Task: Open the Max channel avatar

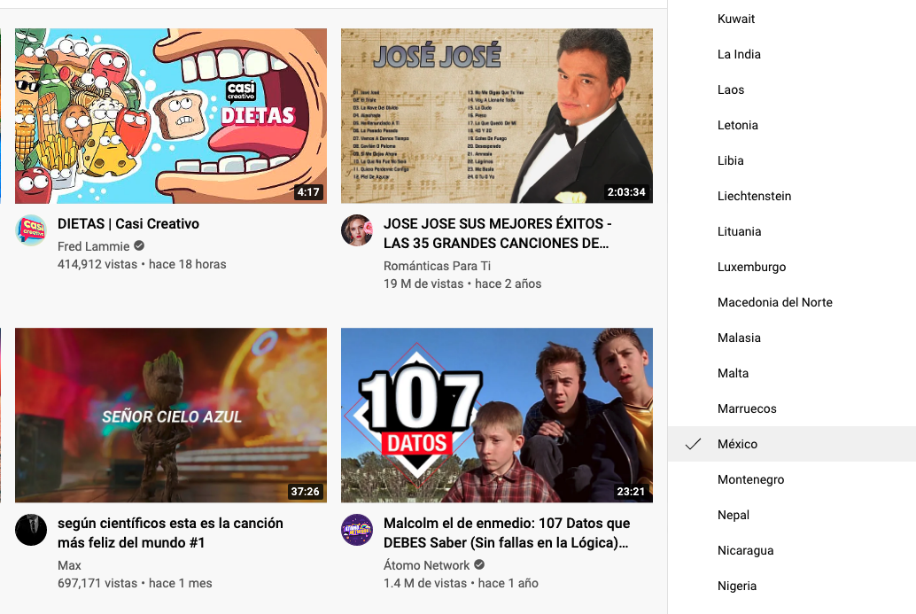Action: pyautogui.click(x=31, y=530)
